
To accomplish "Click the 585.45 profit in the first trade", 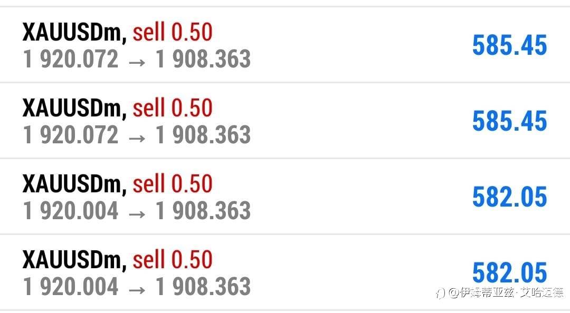I will tap(509, 46).
